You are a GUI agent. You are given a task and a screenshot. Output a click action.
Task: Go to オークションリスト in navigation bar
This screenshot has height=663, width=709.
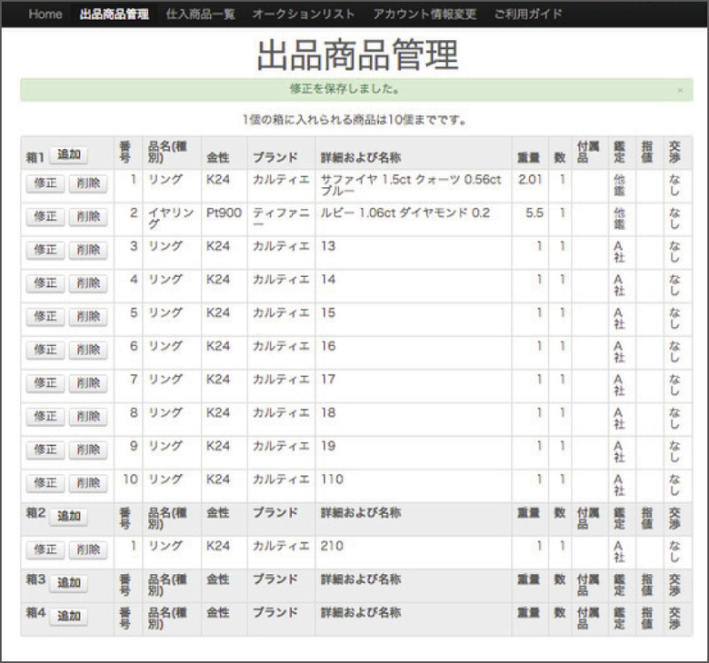(x=304, y=14)
